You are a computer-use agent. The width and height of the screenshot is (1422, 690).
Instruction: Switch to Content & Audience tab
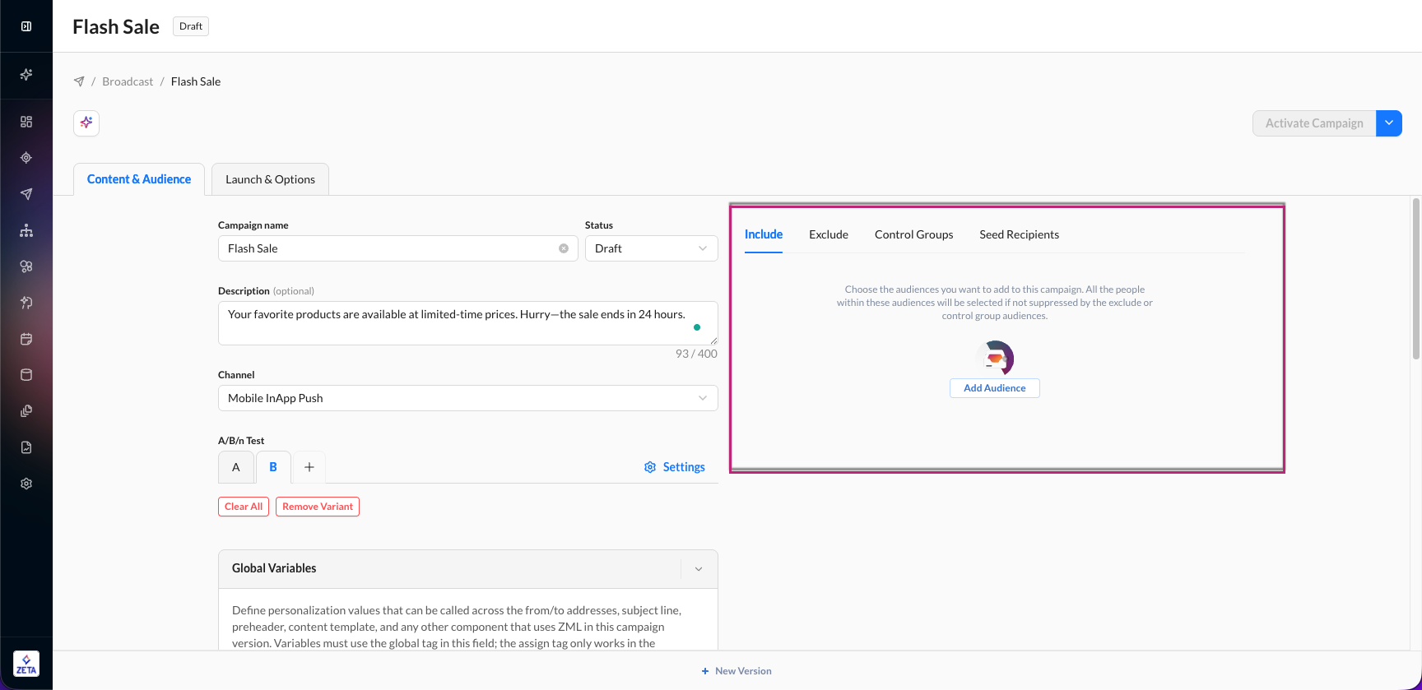139,179
